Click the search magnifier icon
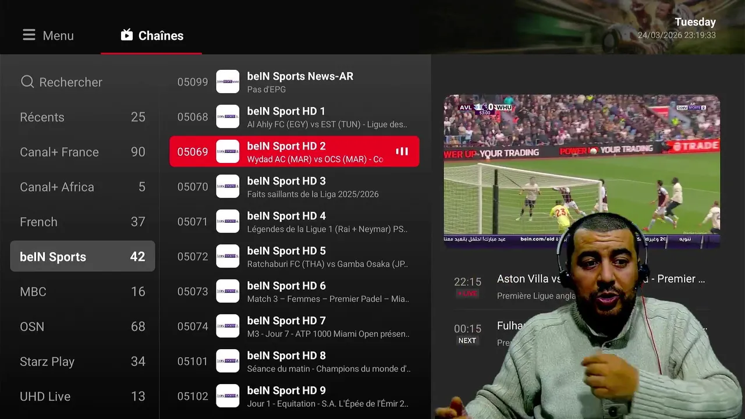Screen dimensions: 745x419 click(x=27, y=82)
